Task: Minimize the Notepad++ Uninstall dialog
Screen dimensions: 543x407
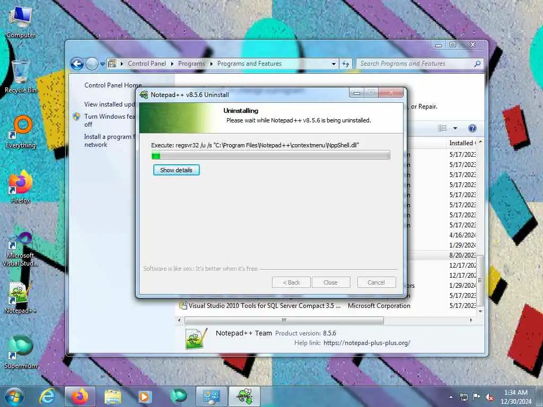Action: pyautogui.click(x=357, y=92)
